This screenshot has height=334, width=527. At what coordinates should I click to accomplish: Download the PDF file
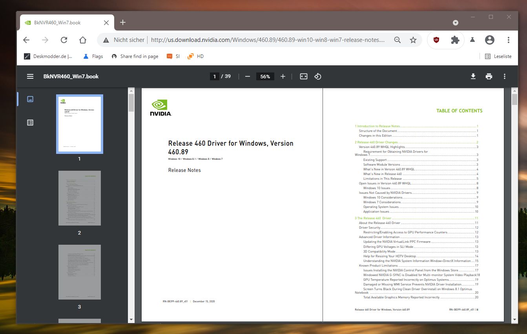coord(473,76)
